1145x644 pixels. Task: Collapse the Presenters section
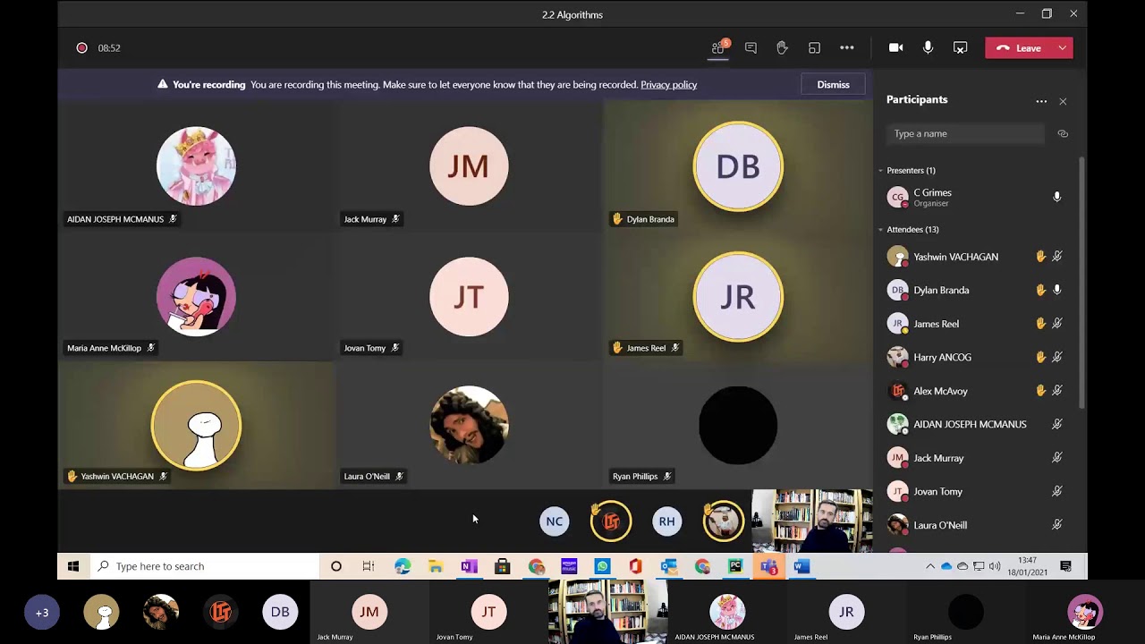tap(880, 171)
